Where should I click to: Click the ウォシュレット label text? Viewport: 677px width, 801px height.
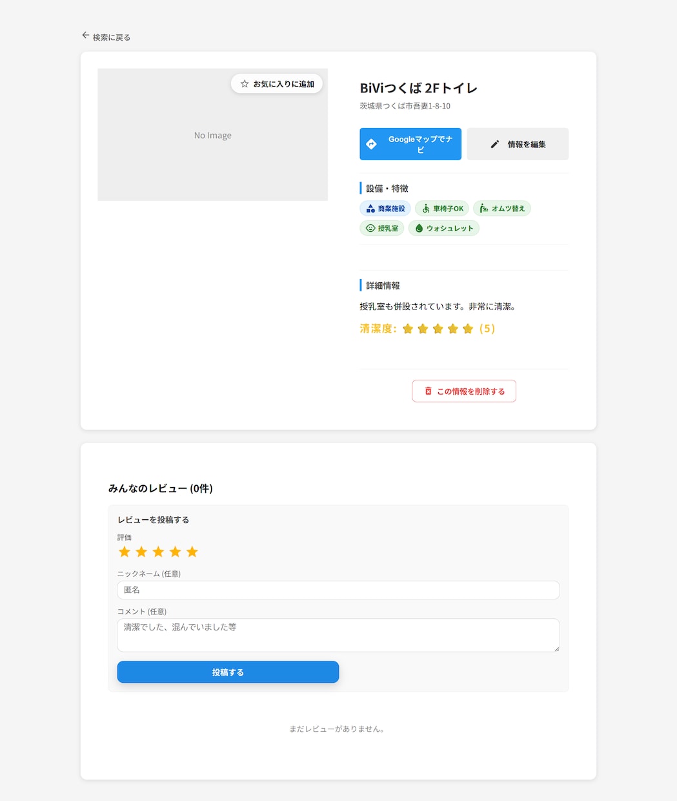(450, 228)
